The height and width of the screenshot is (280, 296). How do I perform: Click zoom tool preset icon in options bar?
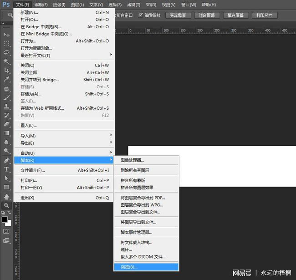coord(10,15)
